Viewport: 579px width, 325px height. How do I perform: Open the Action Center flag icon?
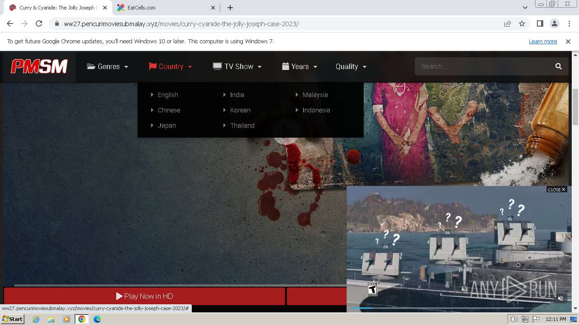click(x=536, y=319)
